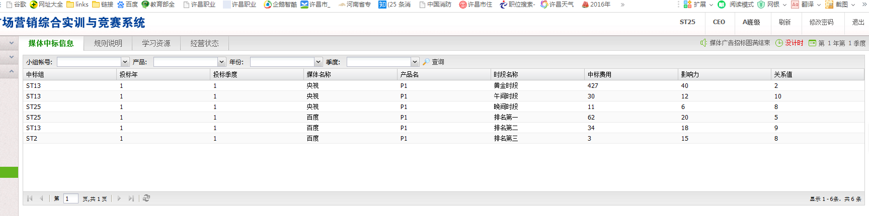Open the 网银 online banking dropdown
This screenshot has height=216, width=869.
pos(772,5)
